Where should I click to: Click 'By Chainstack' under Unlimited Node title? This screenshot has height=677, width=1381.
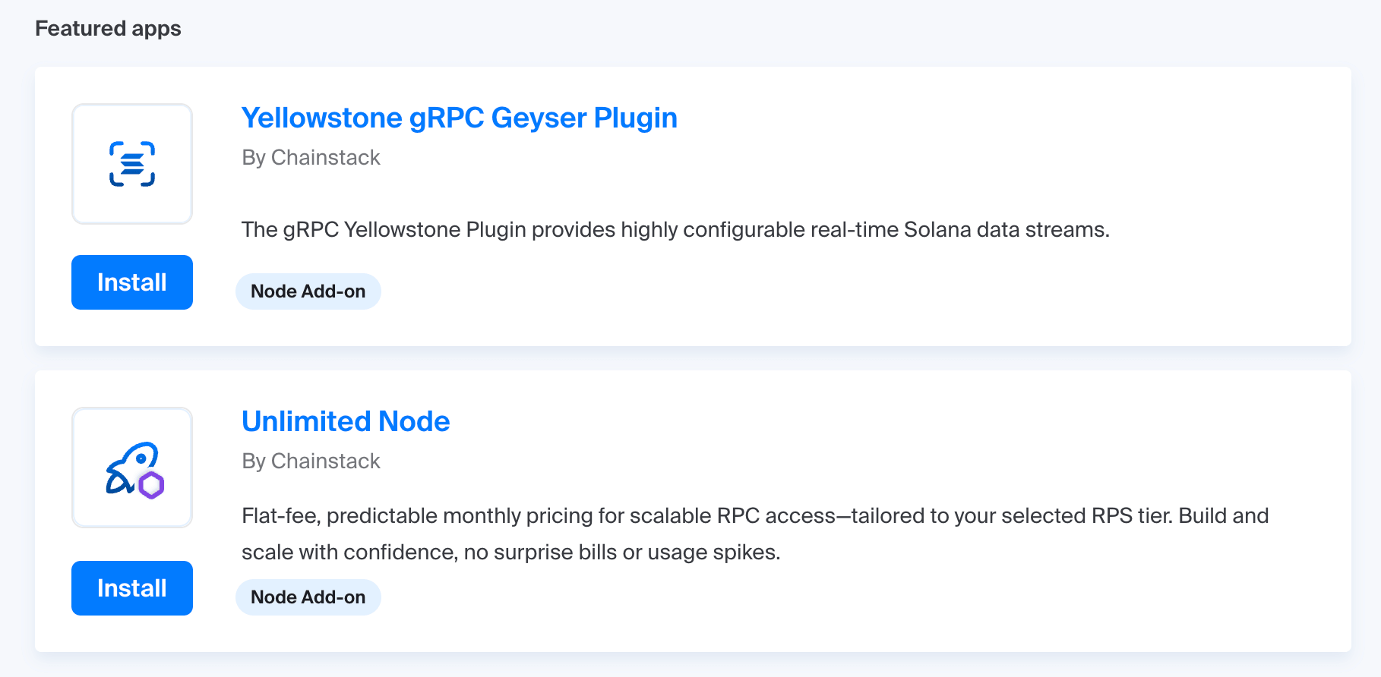(311, 461)
